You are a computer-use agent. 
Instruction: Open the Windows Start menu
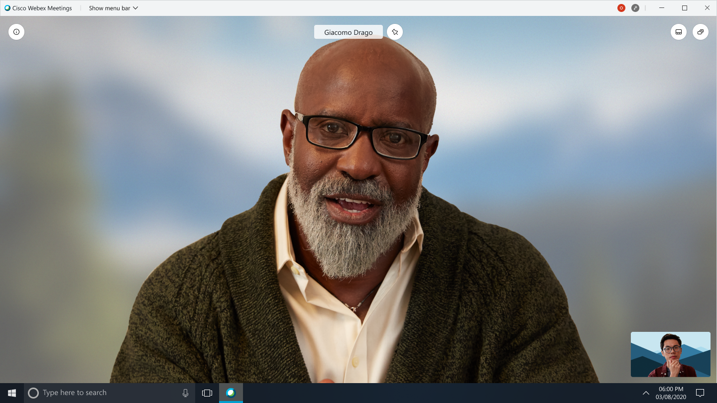point(12,393)
